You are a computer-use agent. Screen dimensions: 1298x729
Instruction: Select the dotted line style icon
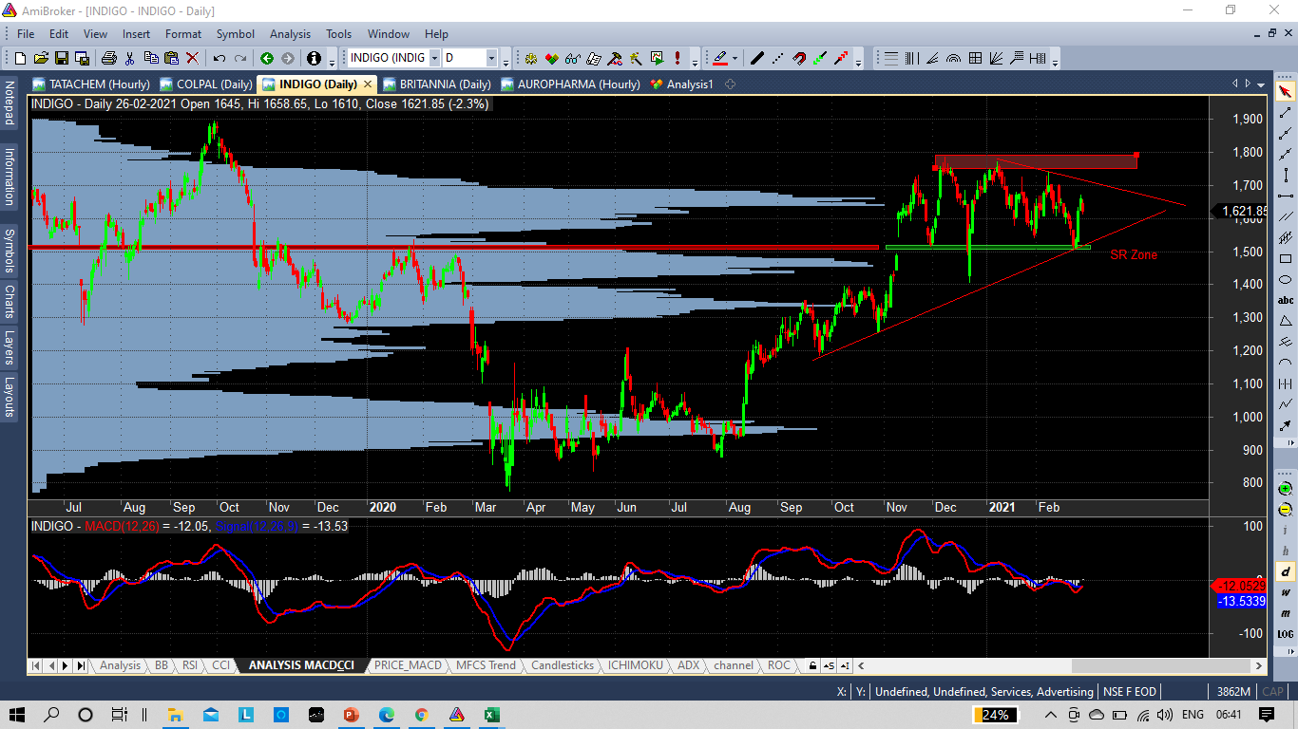[778, 58]
